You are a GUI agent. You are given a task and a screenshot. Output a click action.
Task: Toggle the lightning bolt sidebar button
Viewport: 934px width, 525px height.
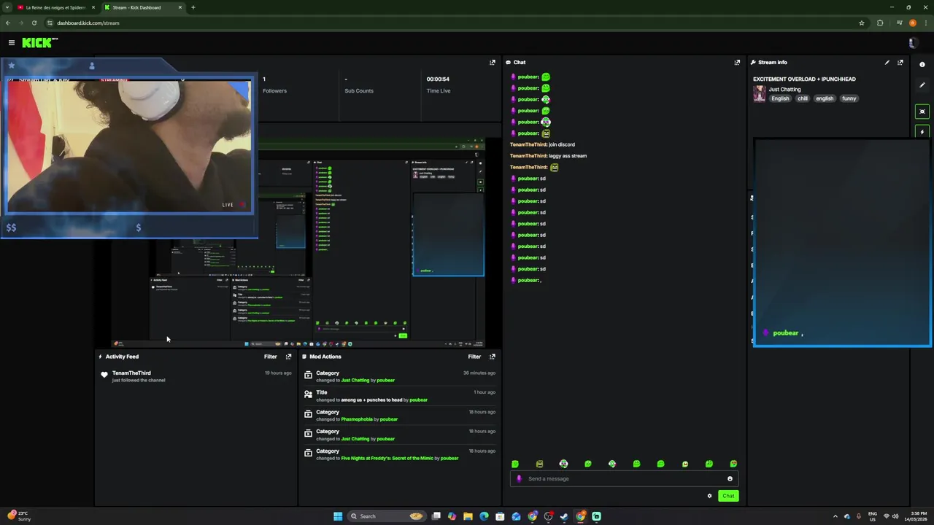point(922,132)
